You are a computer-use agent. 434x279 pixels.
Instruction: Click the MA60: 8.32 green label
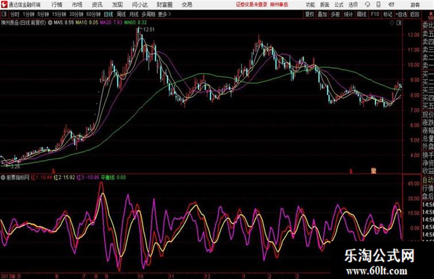(135, 22)
